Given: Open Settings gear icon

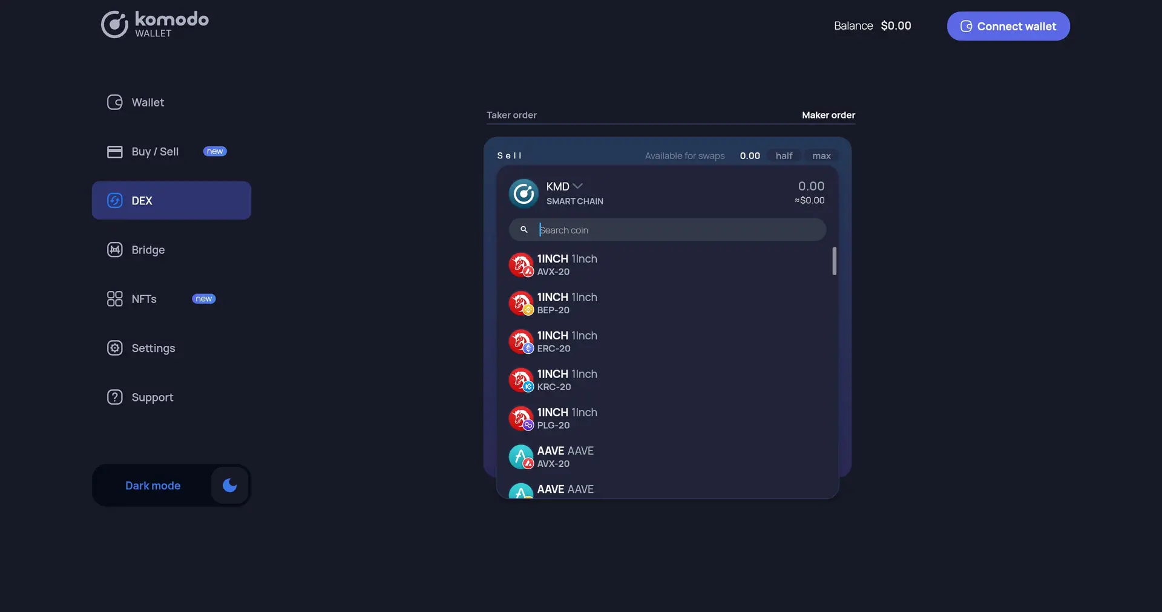Looking at the screenshot, I should click(114, 348).
